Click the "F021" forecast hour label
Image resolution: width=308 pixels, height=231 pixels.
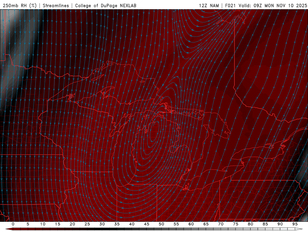230,5
